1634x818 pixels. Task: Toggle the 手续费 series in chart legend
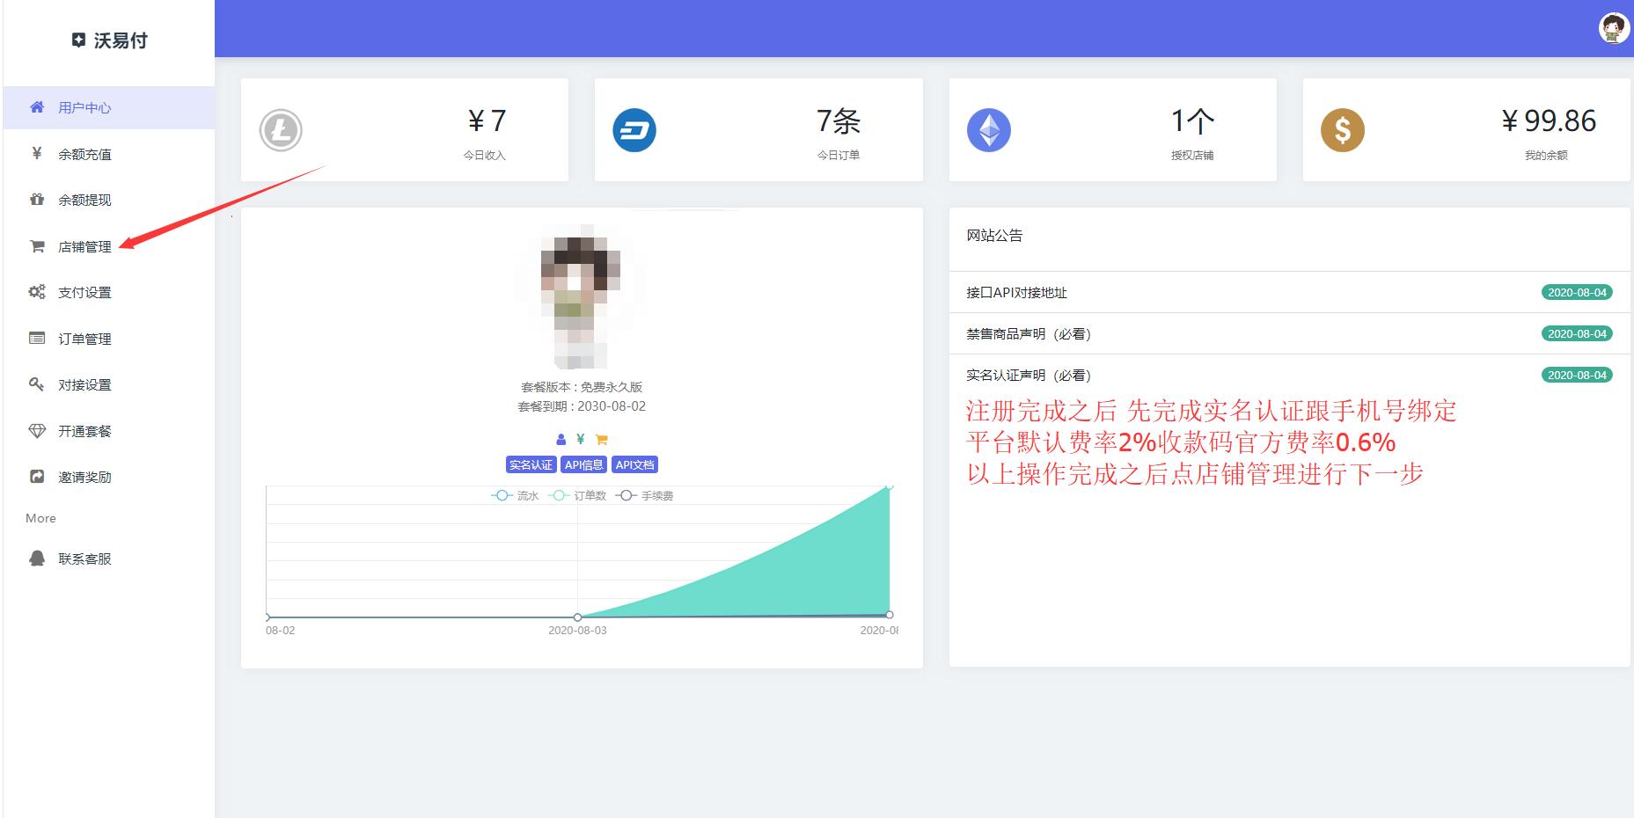644,496
